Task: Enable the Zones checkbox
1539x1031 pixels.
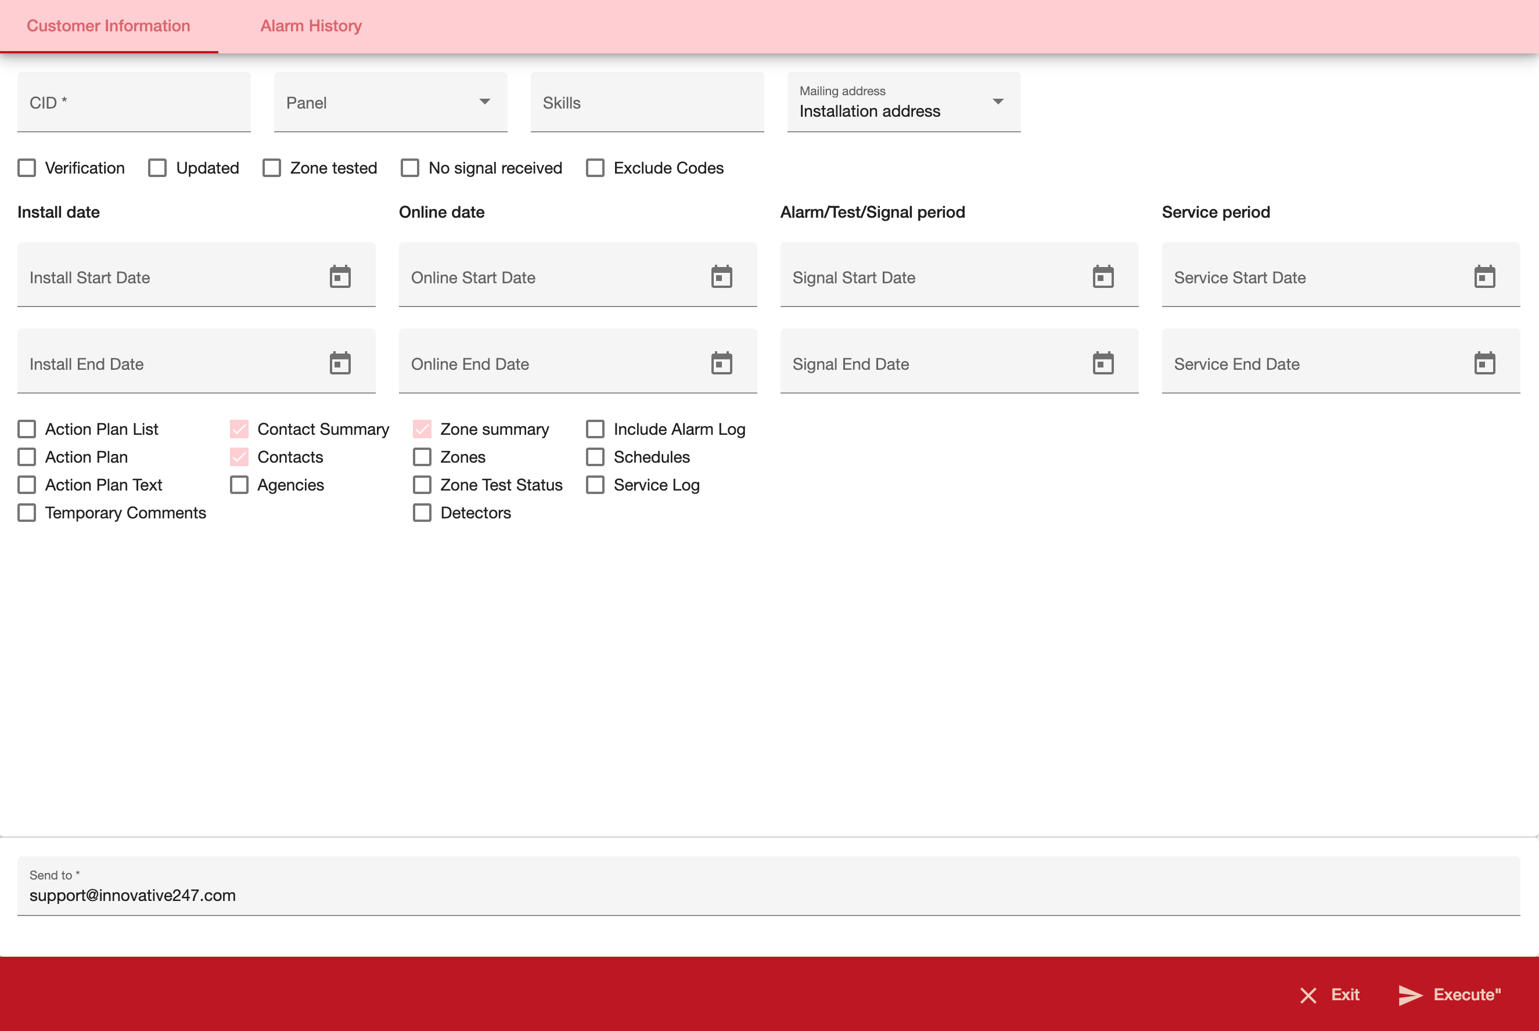Action: (x=422, y=457)
